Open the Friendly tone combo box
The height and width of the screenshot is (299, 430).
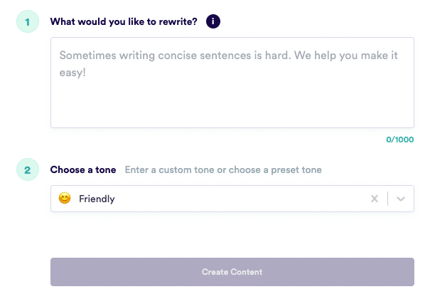[232, 199]
